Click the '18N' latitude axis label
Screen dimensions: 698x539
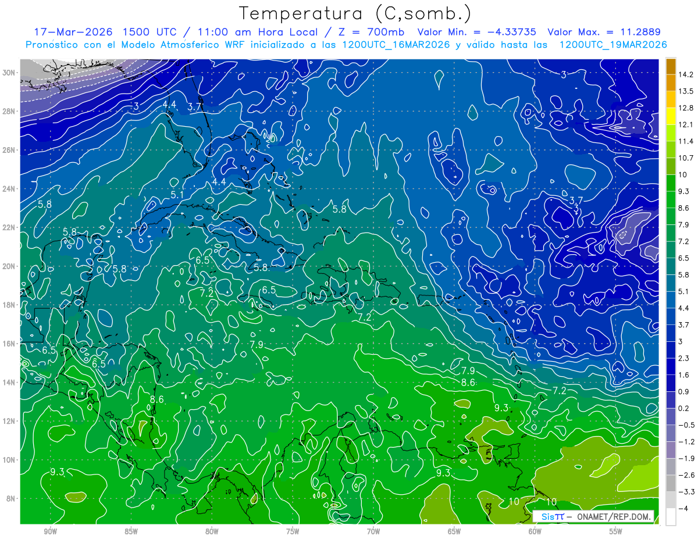[9, 305]
